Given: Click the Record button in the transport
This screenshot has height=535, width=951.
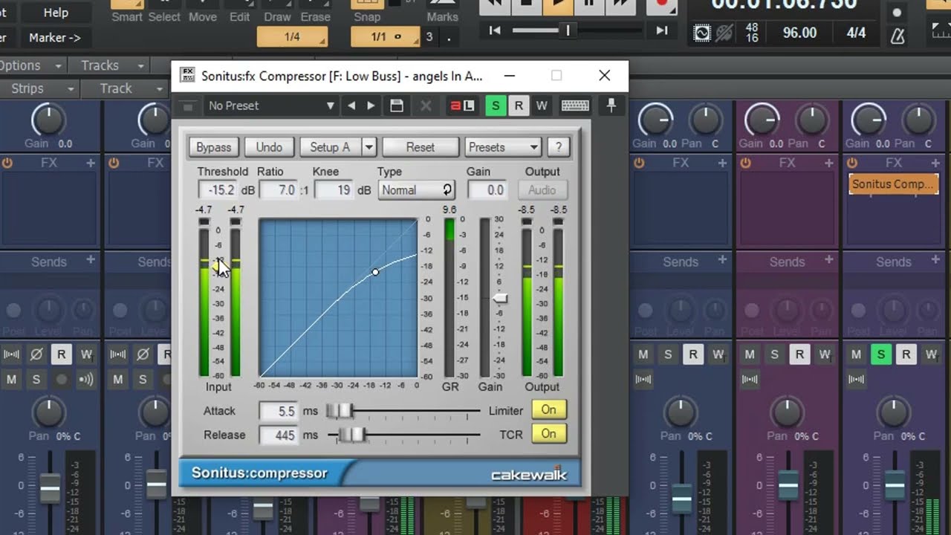Looking at the screenshot, I should pyautogui.click(x=660, y=6).
